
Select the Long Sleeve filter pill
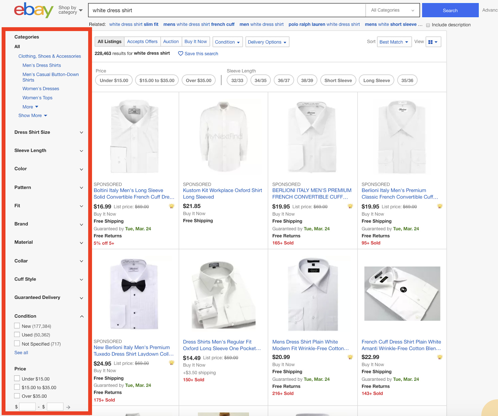(376, 80)
